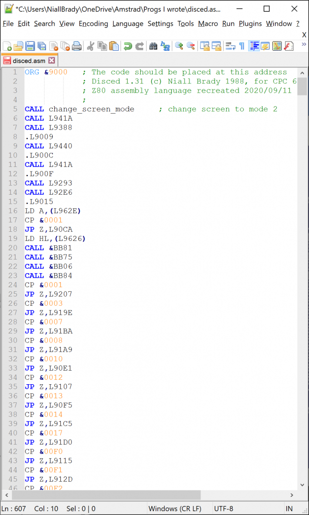Viewport: 309px width, 515px height.
Task: Toggle the indent guide icon
Action: click(x=254, y=46)
